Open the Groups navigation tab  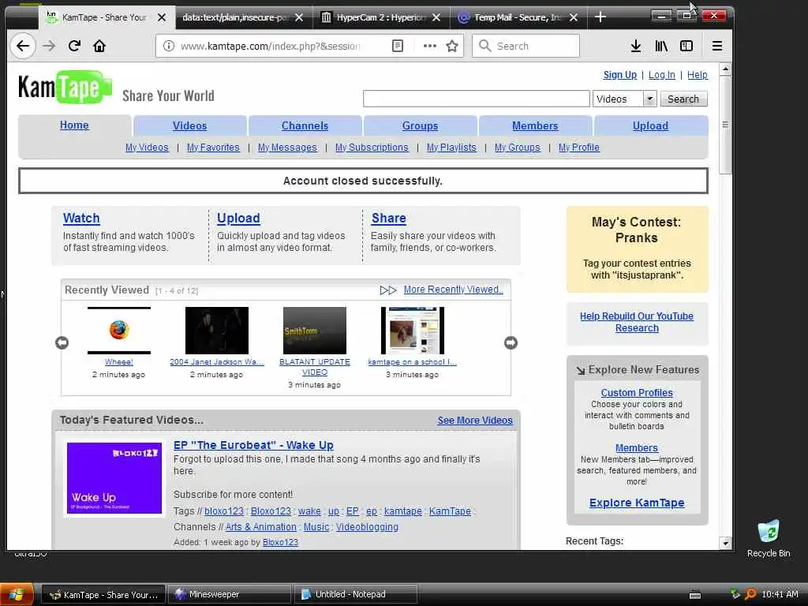420,125
